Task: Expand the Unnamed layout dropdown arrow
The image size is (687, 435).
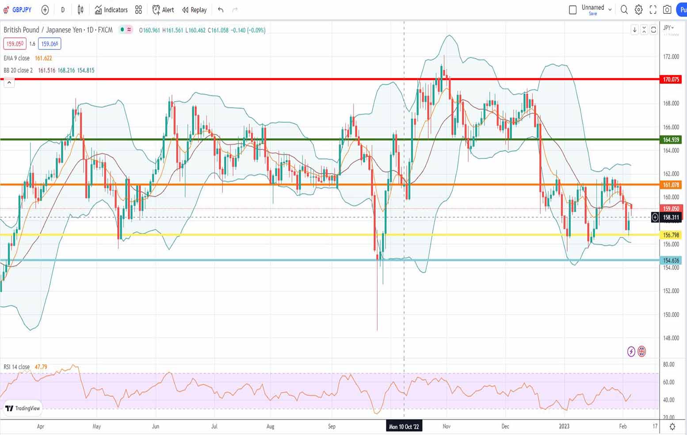Action: 610,9
